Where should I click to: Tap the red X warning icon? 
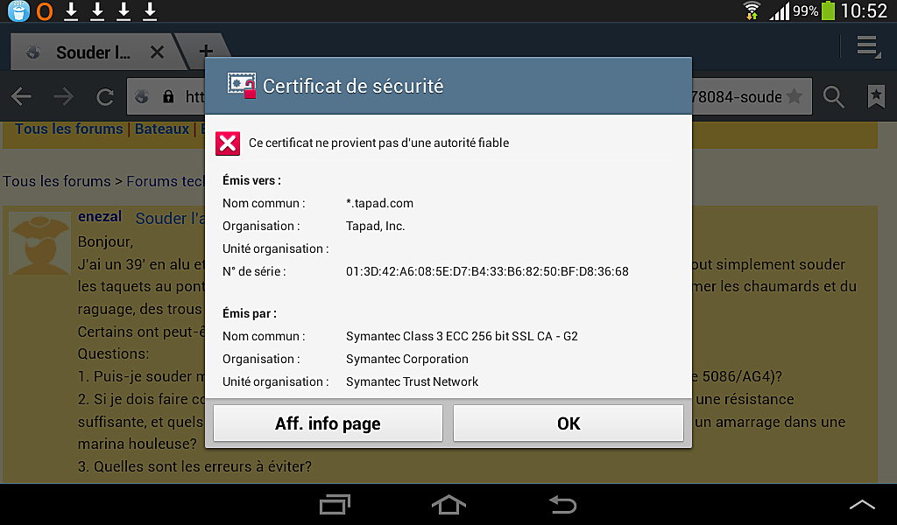pyautogui.click(x=228, y=143)
